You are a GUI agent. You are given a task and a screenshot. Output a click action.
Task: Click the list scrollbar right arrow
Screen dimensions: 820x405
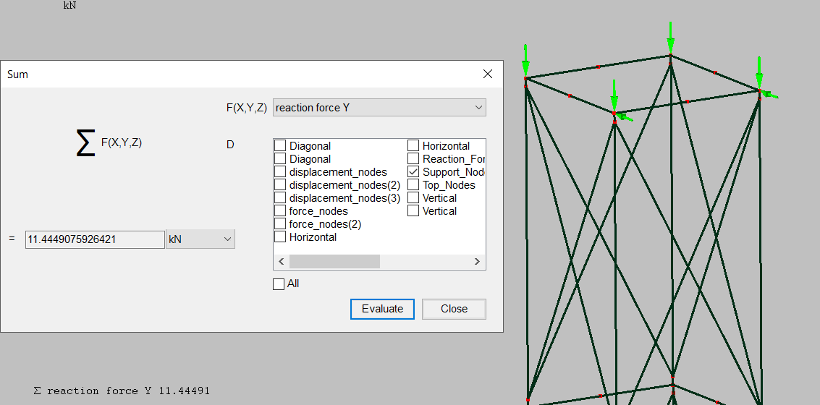pyautogui.click(x=477, y=261)
